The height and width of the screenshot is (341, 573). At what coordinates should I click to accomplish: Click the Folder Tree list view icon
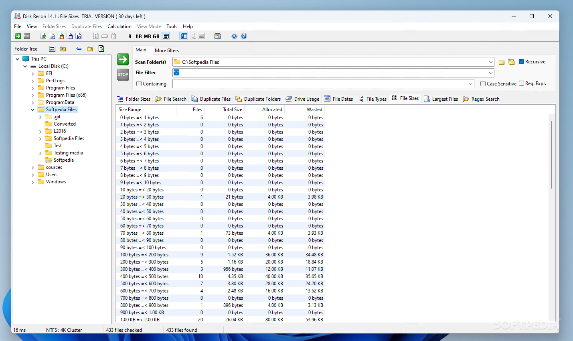pyautogui.click(x=52, y=49)
